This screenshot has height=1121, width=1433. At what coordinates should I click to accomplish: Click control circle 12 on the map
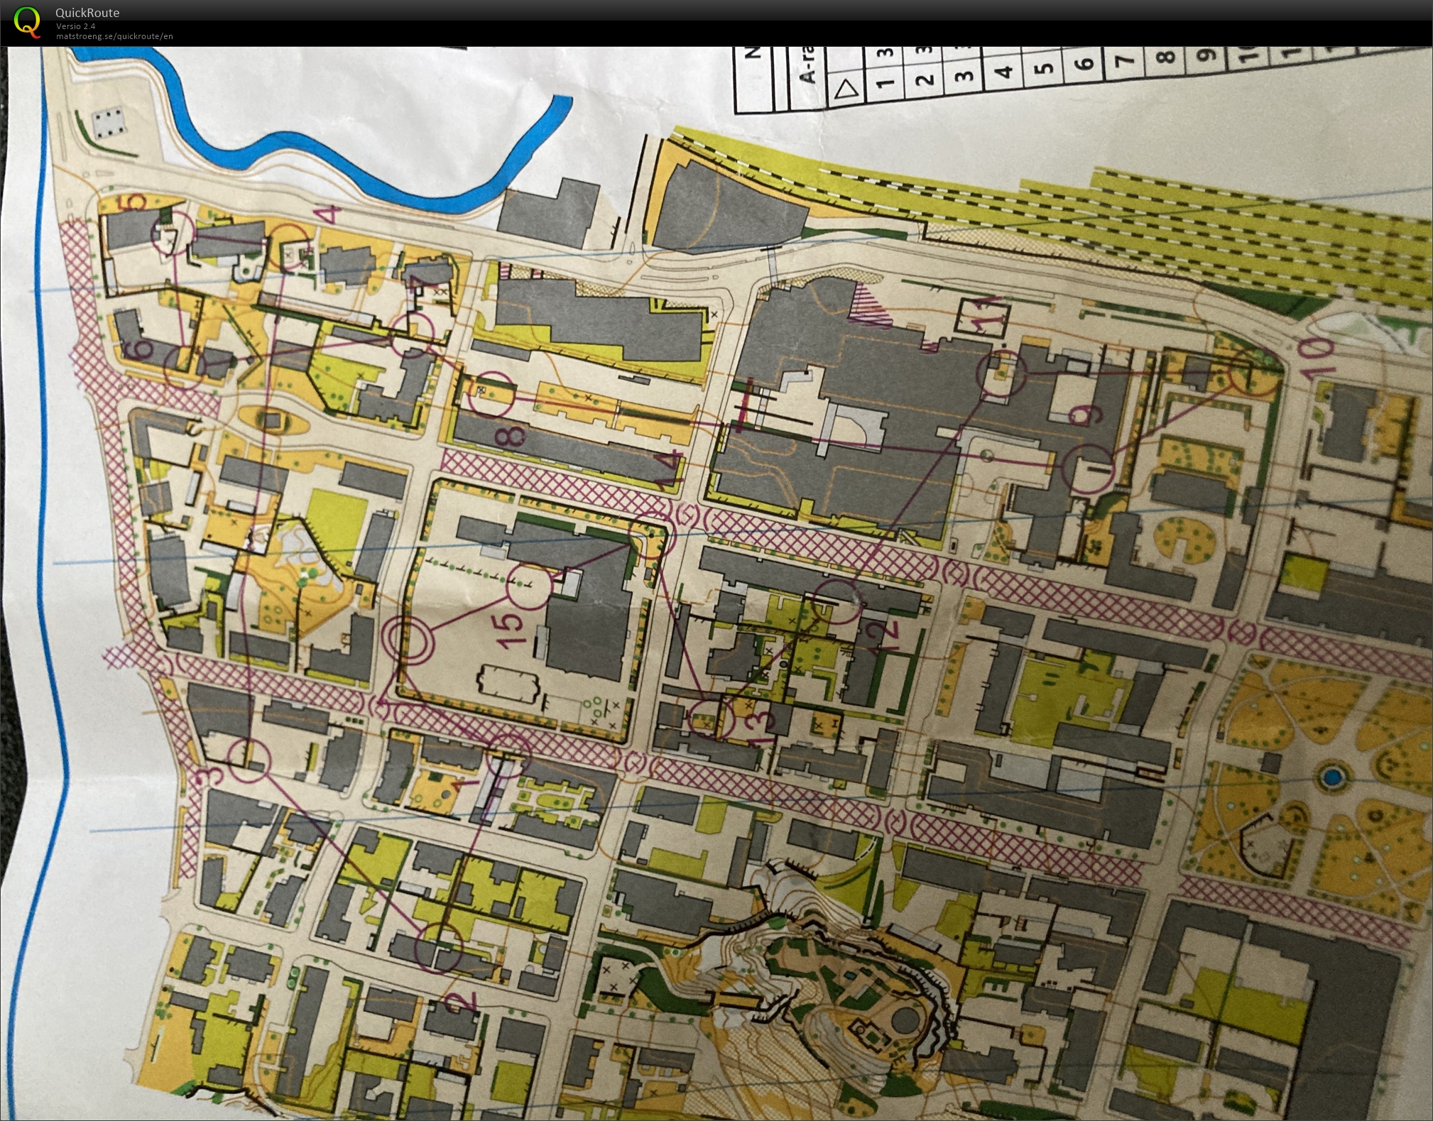click(x=838, y=601)
